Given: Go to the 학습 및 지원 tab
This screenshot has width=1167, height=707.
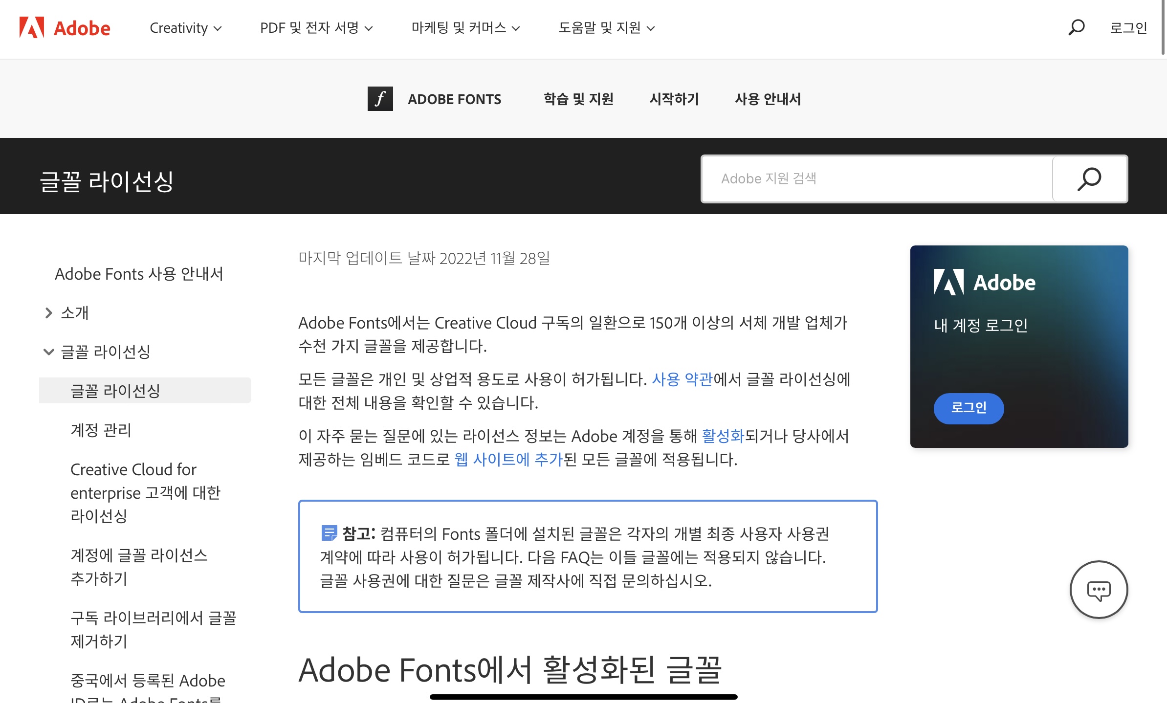Looking at the screenshot, I should tap(578, 99).
